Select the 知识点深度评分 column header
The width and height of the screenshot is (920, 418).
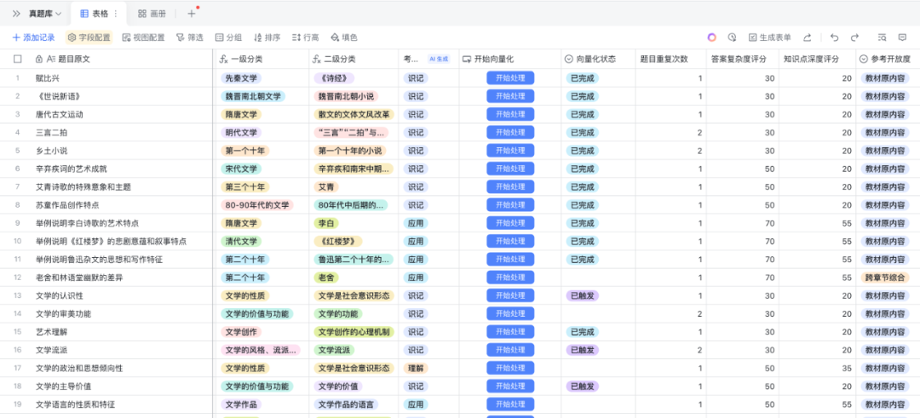[817, 60]
